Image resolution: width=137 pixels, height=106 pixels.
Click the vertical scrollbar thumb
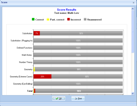coord(132,31)
